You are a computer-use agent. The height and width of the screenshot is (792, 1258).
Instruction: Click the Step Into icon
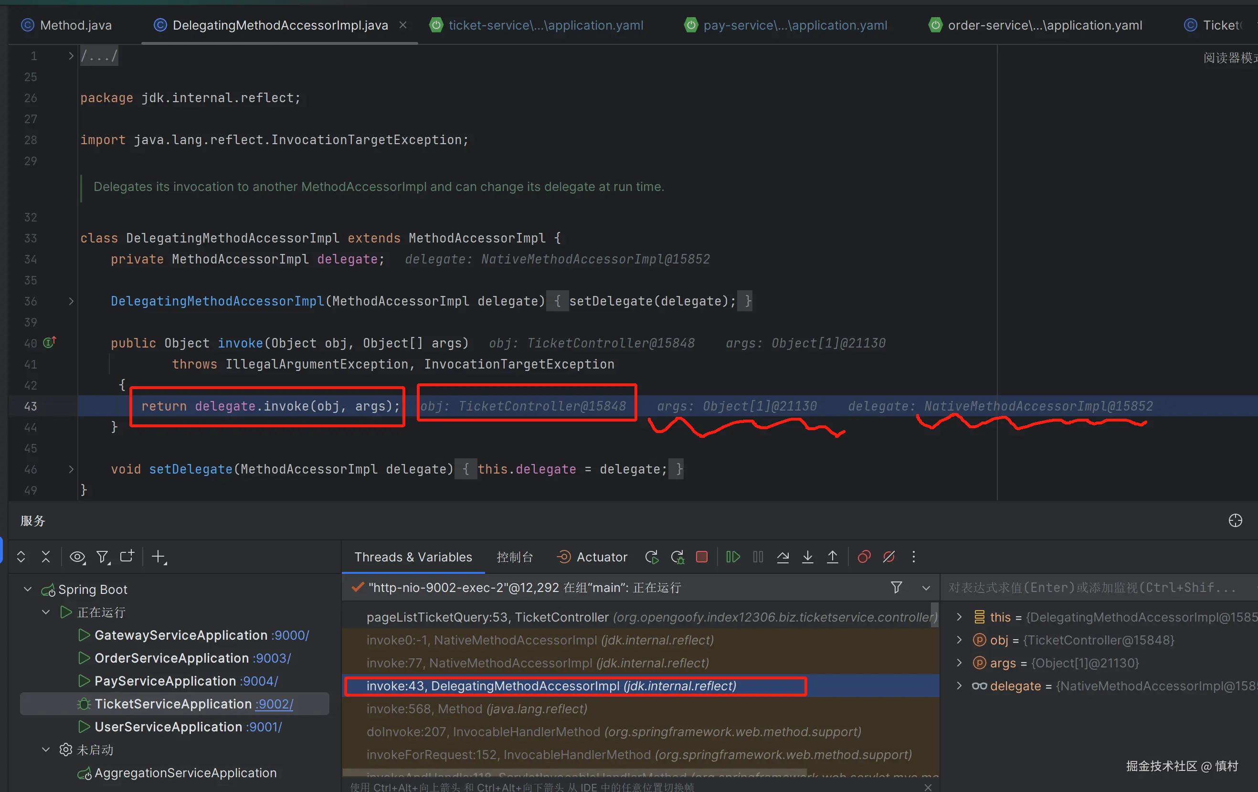[808, 557]
